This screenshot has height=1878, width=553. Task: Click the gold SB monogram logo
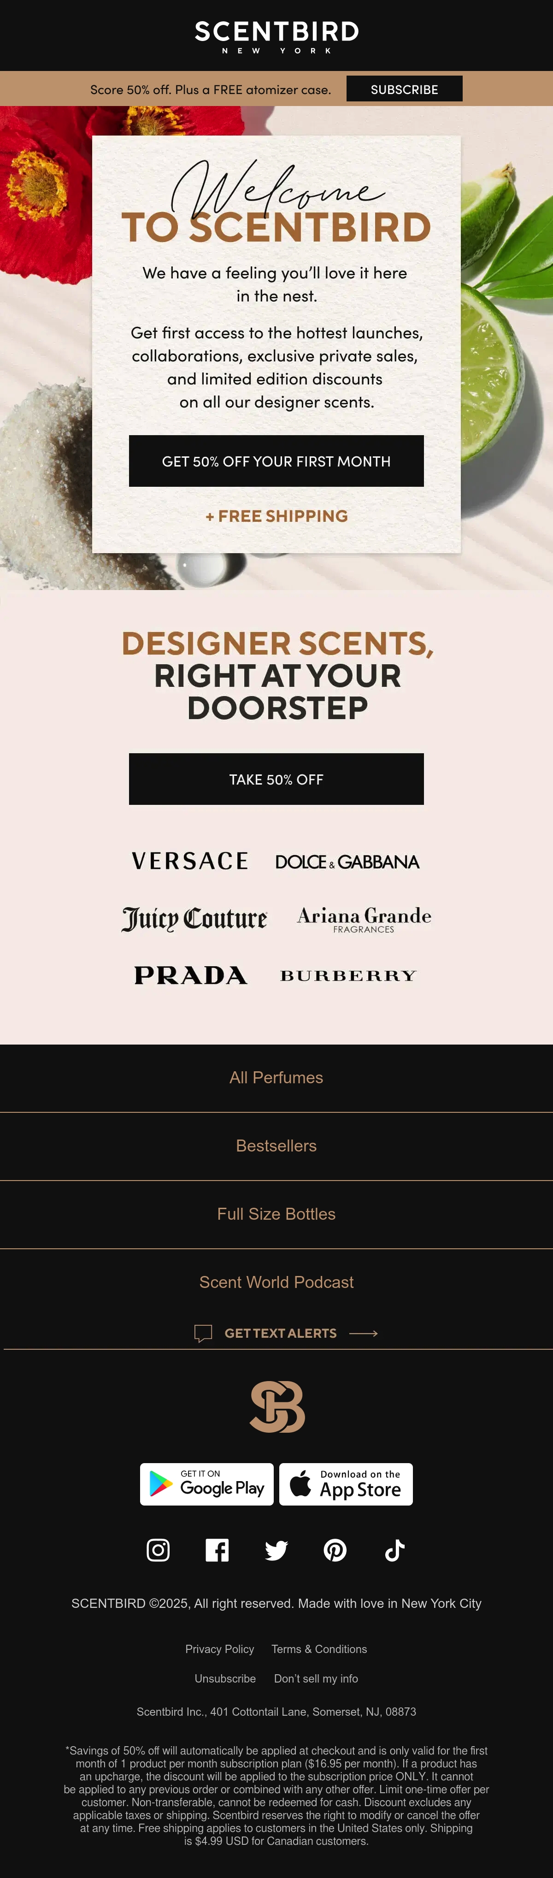tap(277, 1406)
